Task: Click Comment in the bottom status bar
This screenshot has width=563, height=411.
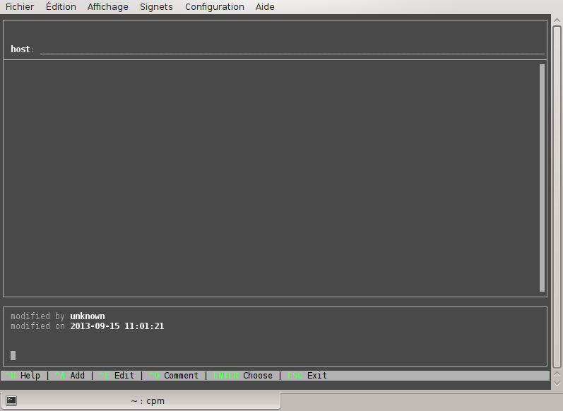Action: [181, 376]
